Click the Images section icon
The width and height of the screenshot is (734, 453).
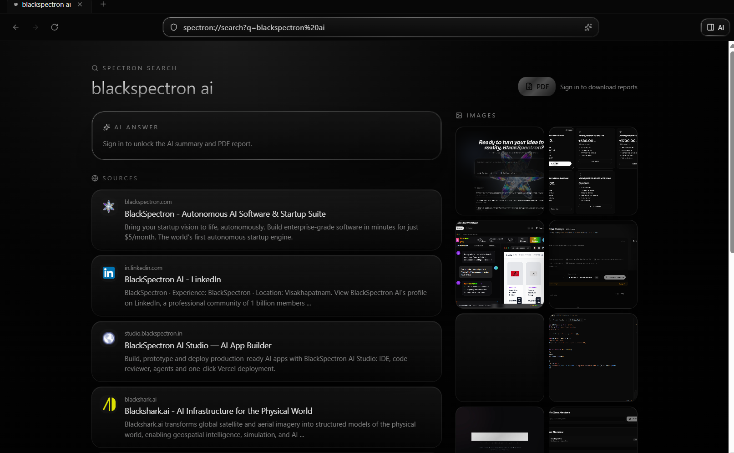tap(459, 116)
